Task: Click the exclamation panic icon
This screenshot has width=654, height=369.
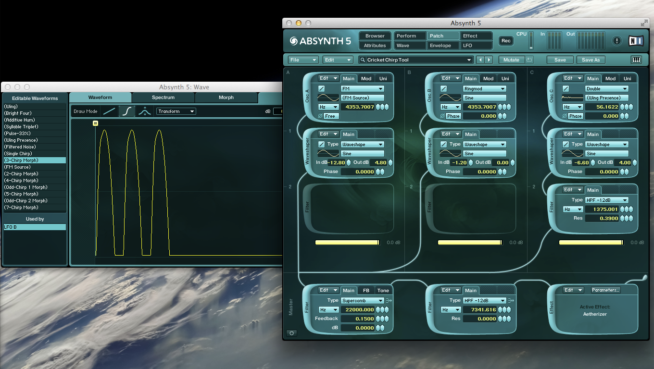Action: (x=617, y=41)
